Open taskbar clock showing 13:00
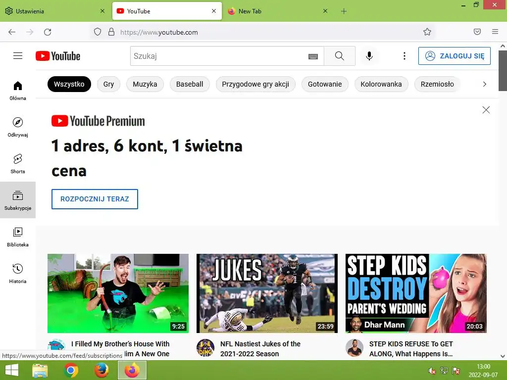 coord(483,371)
